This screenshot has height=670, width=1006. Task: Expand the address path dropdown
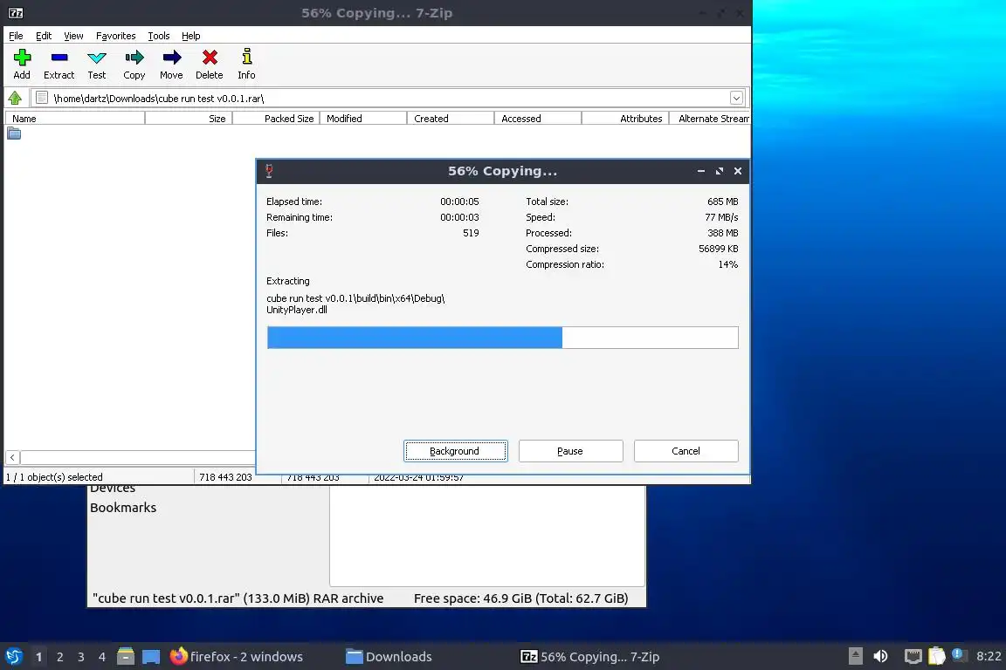pos(736,98)
